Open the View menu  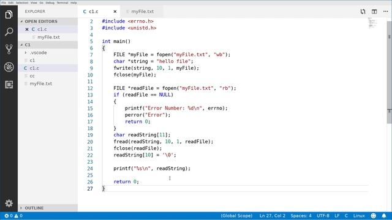click(34, 2)
